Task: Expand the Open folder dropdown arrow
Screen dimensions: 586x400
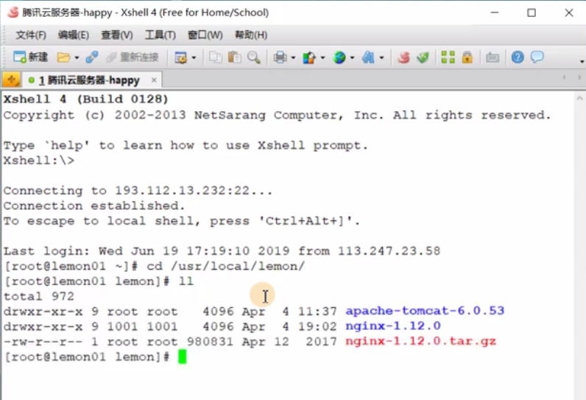Action: click(77, 57)
